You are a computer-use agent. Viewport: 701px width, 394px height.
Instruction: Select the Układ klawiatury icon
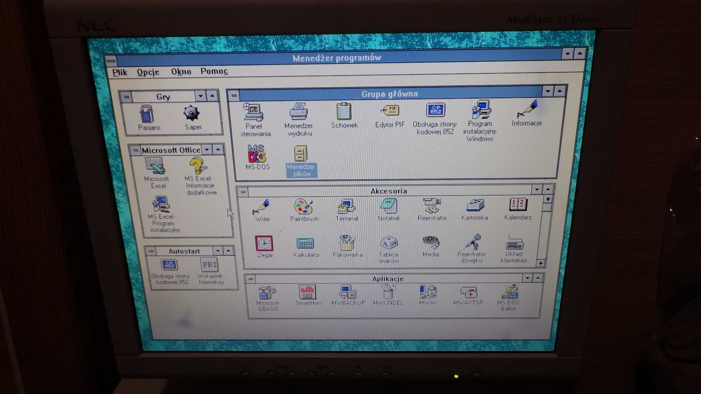coord(514,242)
